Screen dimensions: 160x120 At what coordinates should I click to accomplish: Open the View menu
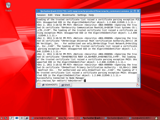point(57,15)
